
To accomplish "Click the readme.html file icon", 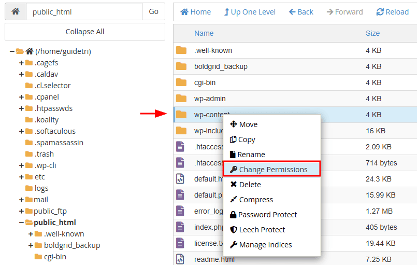I will click(180, 259).
